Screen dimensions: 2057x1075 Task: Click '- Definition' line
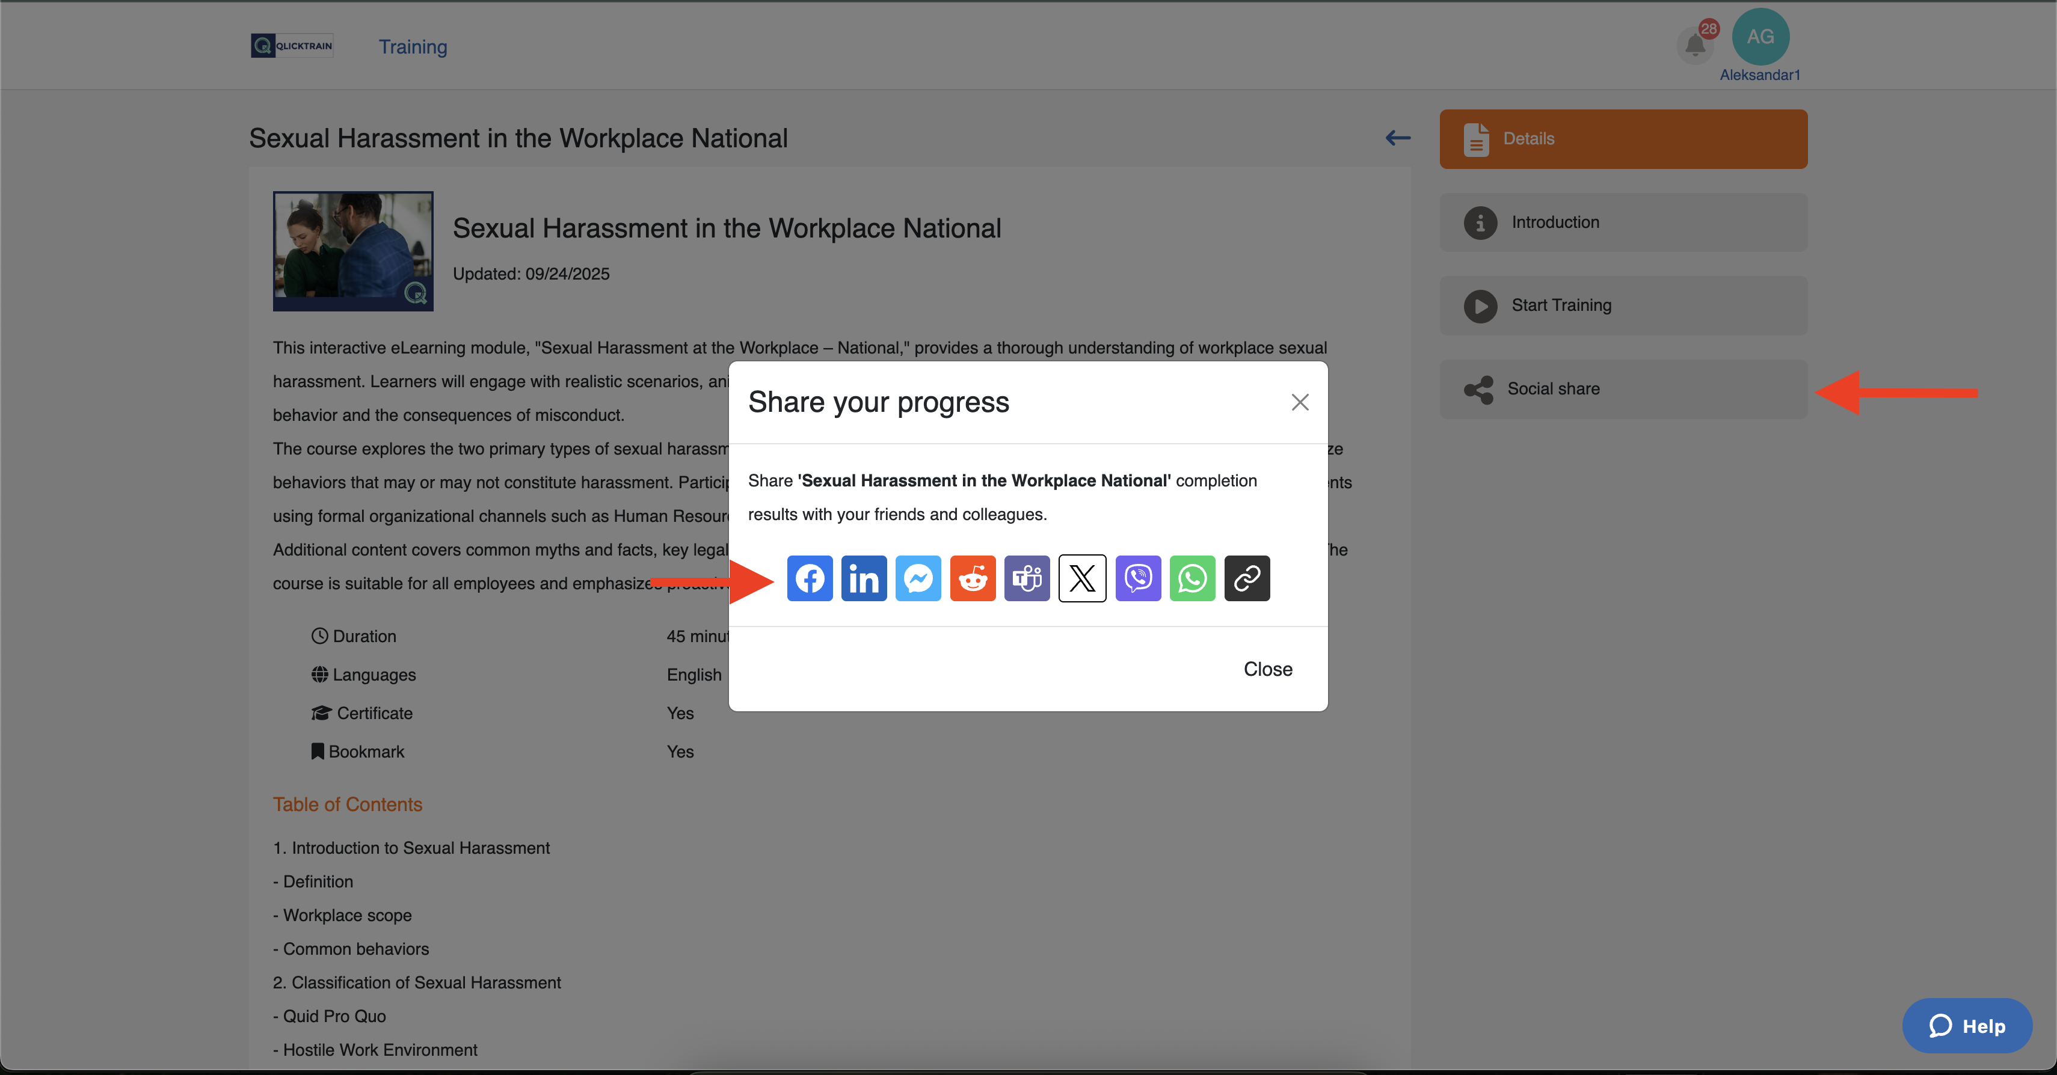[x=313, y=881]
